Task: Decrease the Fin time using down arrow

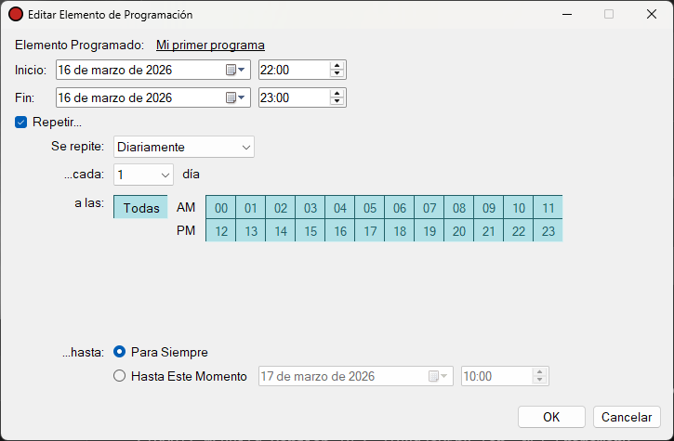Action: 337,101
